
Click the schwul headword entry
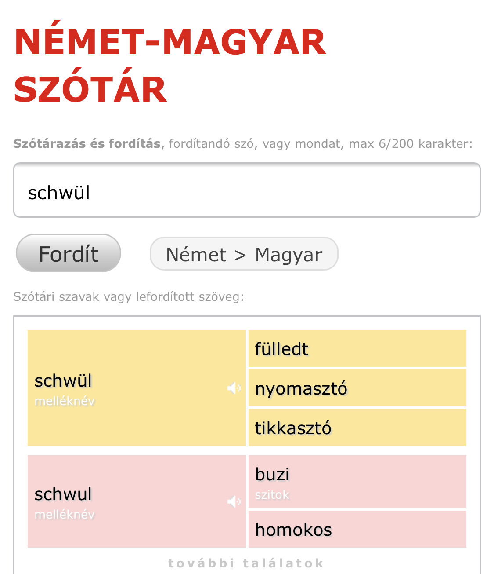[x=63, y=494]
